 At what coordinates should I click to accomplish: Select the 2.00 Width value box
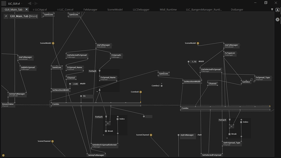pos(76,84)
